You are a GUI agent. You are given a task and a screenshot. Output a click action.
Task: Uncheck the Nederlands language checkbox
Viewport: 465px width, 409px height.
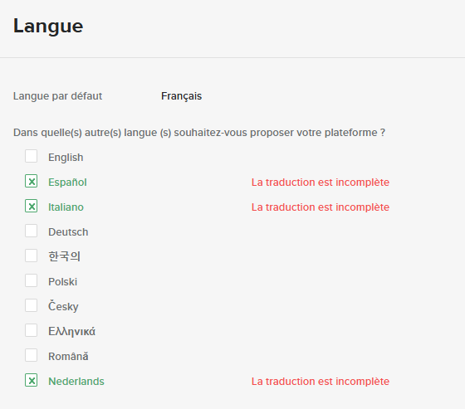(x=32, y=380)
